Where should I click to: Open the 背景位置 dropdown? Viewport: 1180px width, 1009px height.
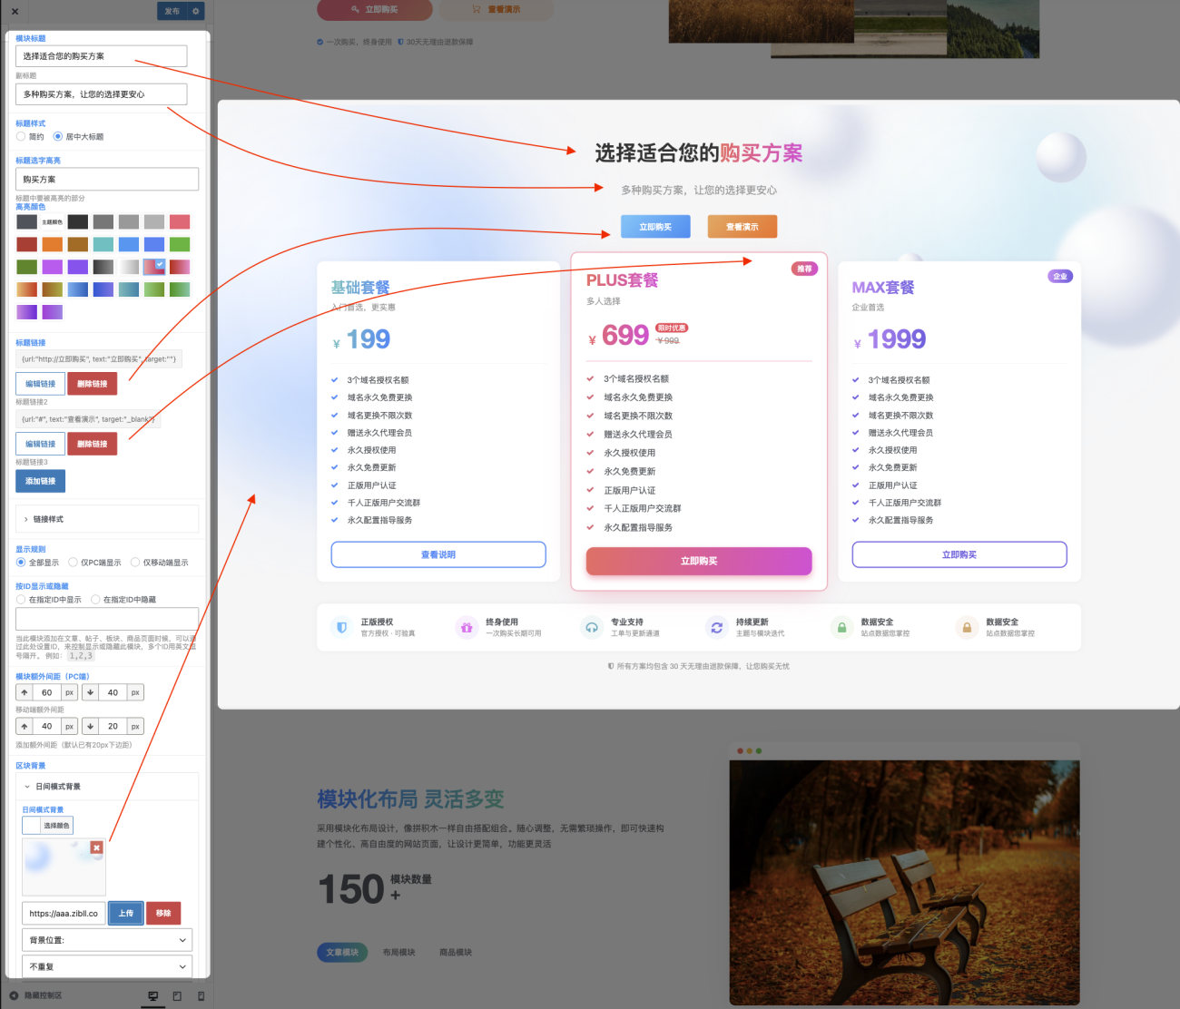[x=107, y=940]
